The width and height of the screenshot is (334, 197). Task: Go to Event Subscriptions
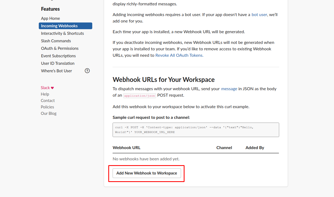tap(58, 56)
